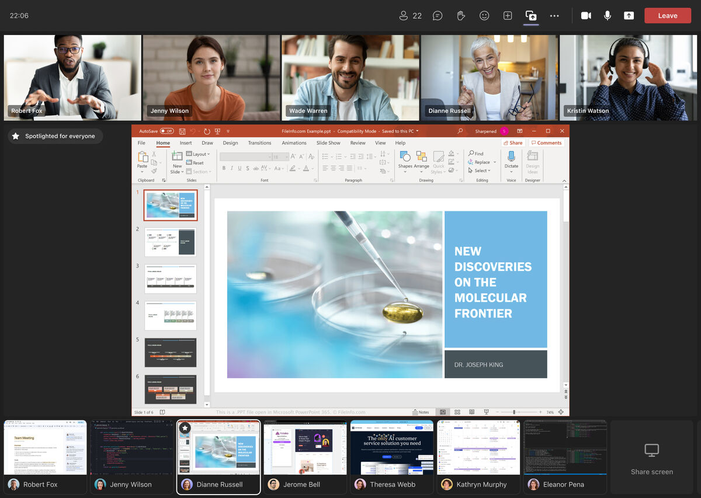This screenshot has width=701, height=498.
Task: Click the Redo icon in PowerPoint
Action: point(207,131)
